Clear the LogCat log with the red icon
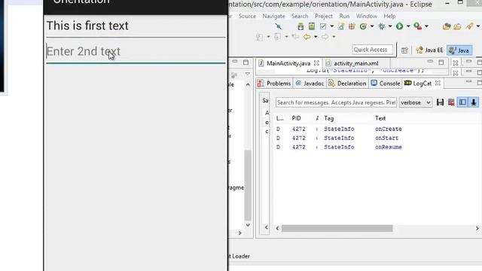The height and width of the screenshot is (271, 482). tap(451, 102)
